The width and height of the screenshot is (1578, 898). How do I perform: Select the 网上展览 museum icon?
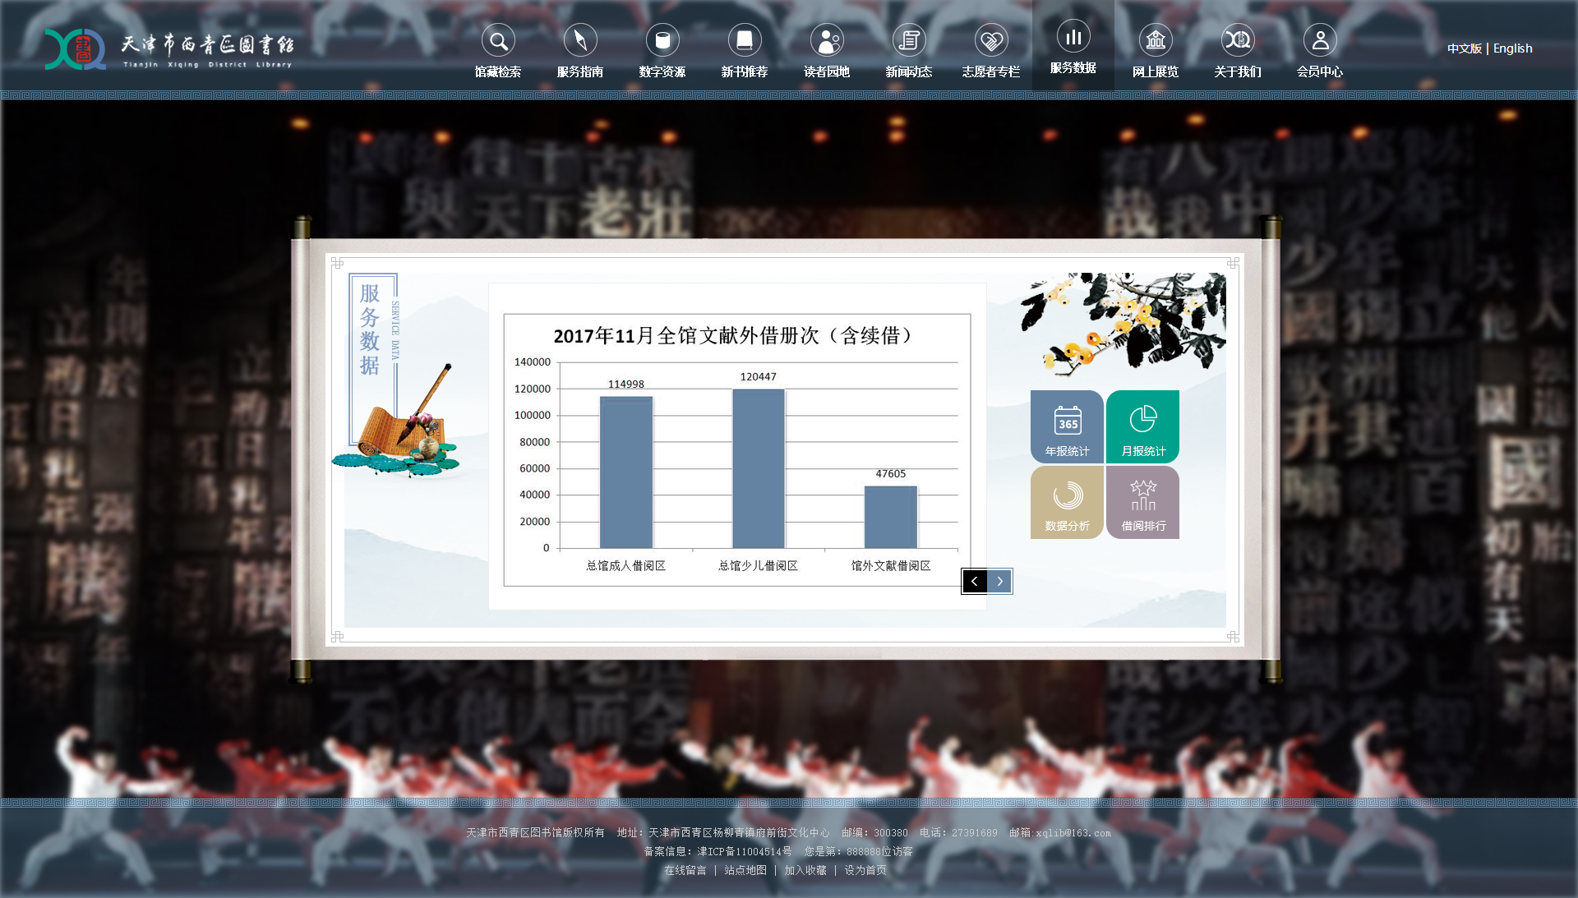(1156, 40)
